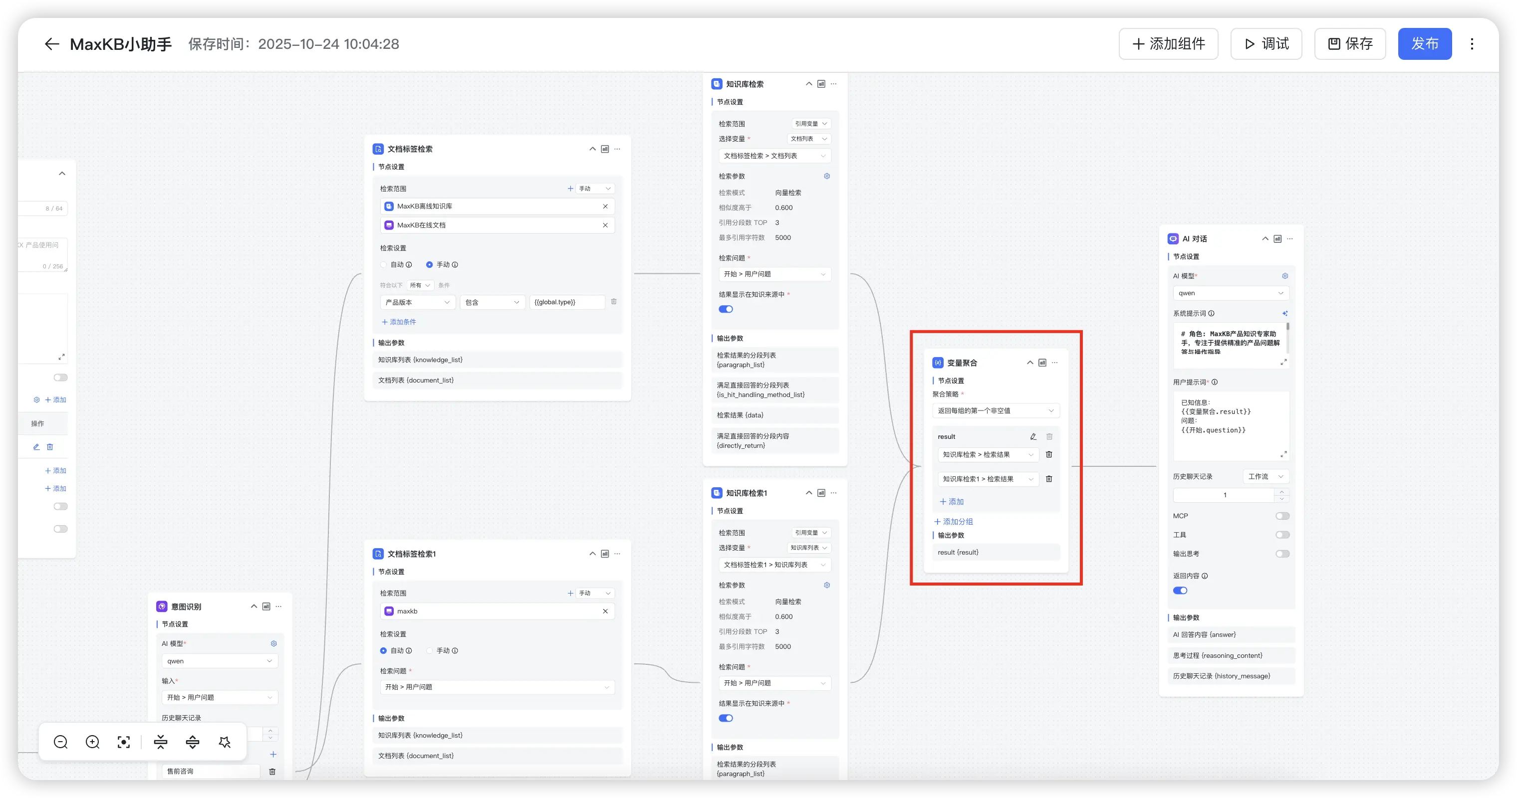Delete the 知识库检索1 > 检索结果 variable row
Image resolution: width=1517 pixels, height=798 pixels.
tap(1049, 479)
